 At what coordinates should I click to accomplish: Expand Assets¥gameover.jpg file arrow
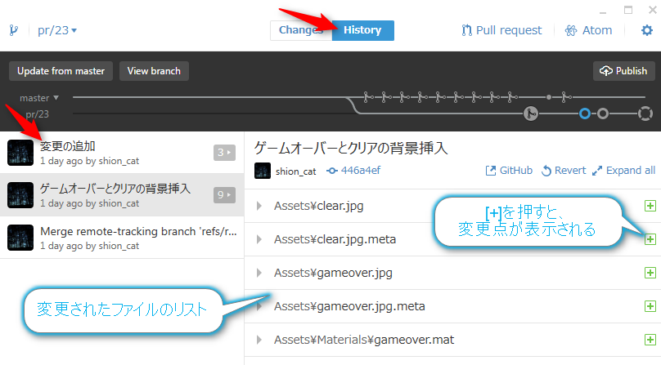click(x=259, y=273)
